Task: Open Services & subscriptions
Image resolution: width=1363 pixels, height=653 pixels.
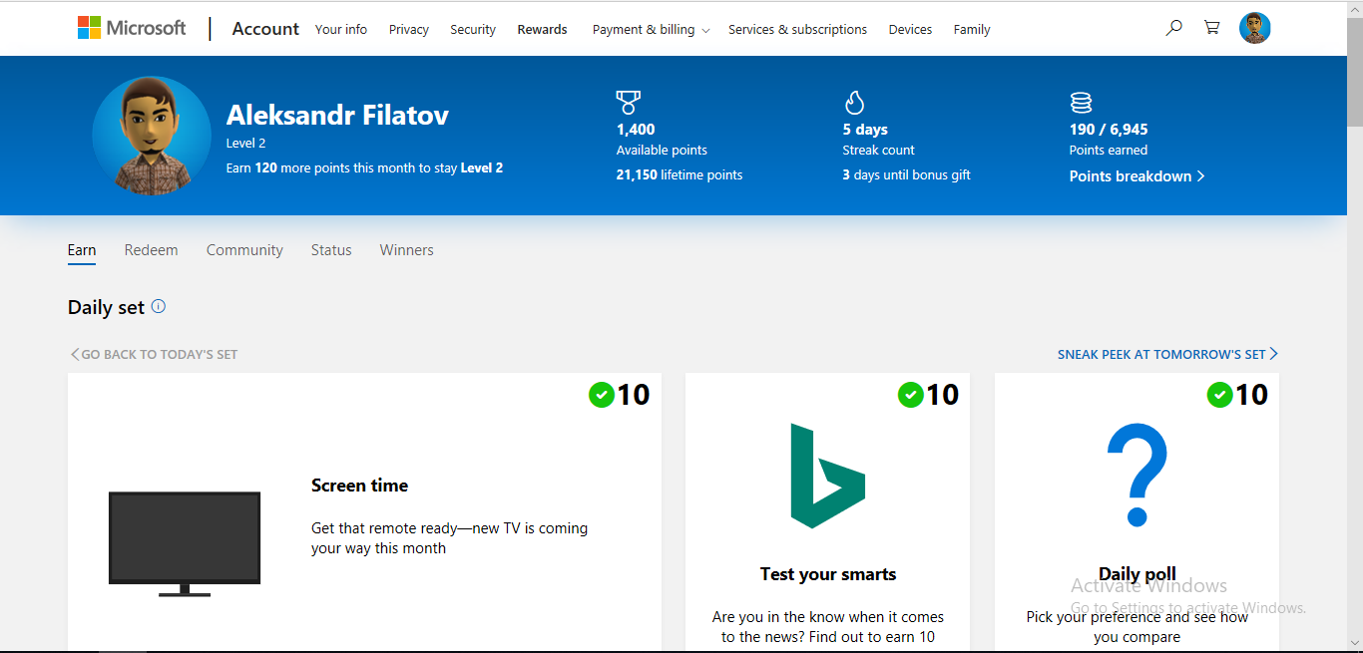Action: (x=798, y=30)
